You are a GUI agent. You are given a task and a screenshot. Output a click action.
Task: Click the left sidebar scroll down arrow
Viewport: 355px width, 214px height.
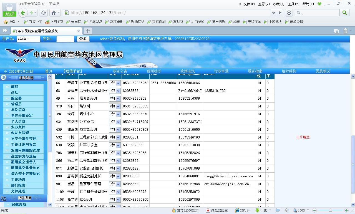pos(50,205)
